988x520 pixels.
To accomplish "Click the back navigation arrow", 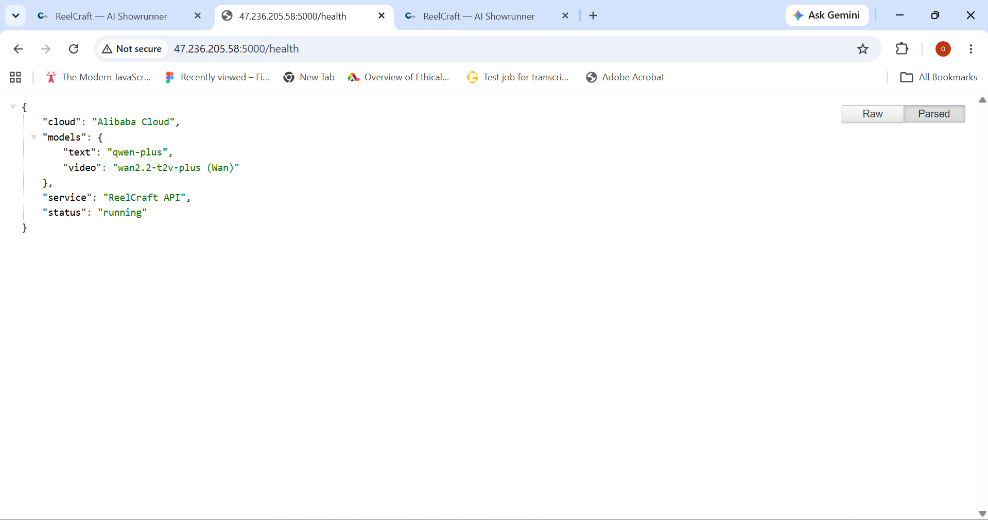I will 18,49.
